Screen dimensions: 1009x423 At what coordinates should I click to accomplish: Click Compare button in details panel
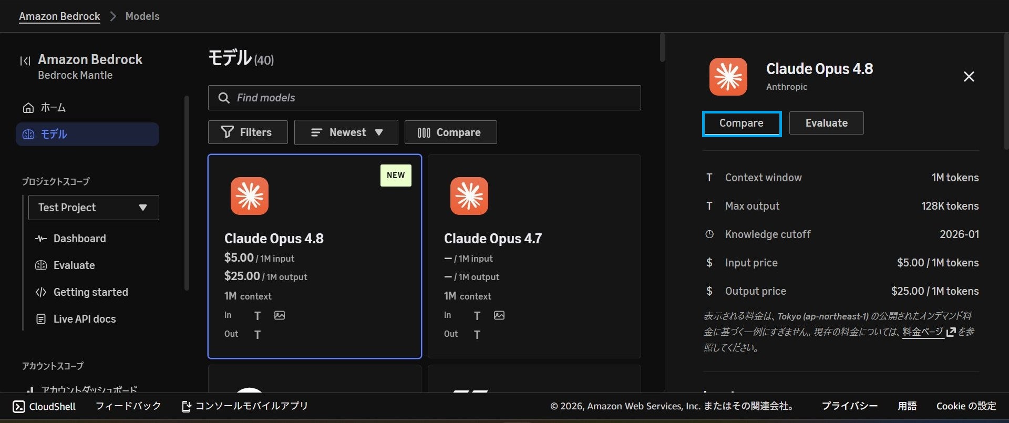pos(742,123)
